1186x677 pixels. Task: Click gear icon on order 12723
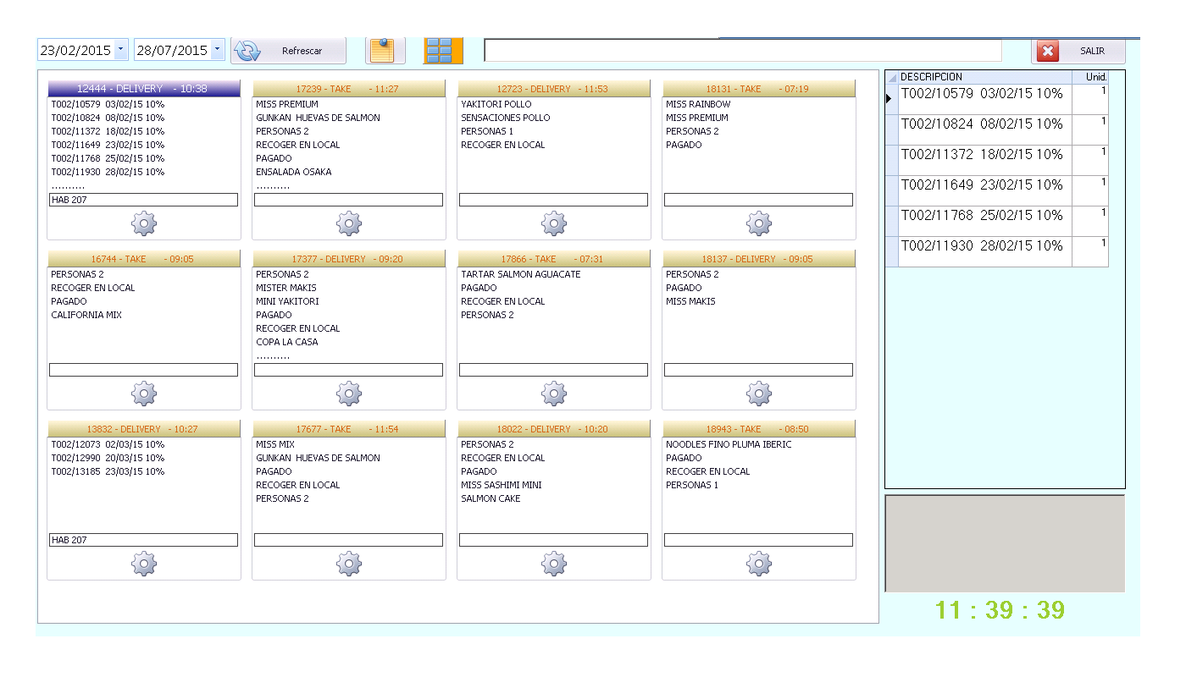pyautogui.click(x=554, y=224)
